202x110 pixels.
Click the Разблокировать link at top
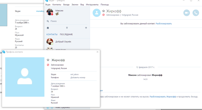coord(164,23)
